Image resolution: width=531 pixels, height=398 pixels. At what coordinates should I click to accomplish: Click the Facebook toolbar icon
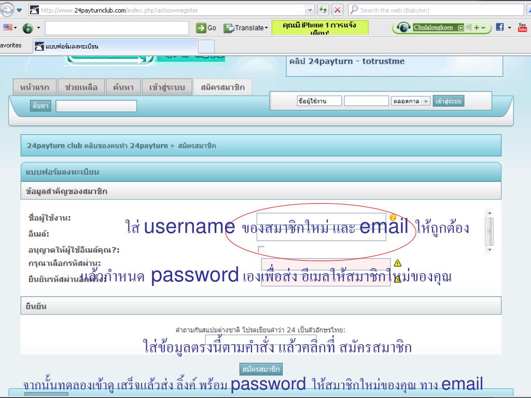[x=500, y=27]
